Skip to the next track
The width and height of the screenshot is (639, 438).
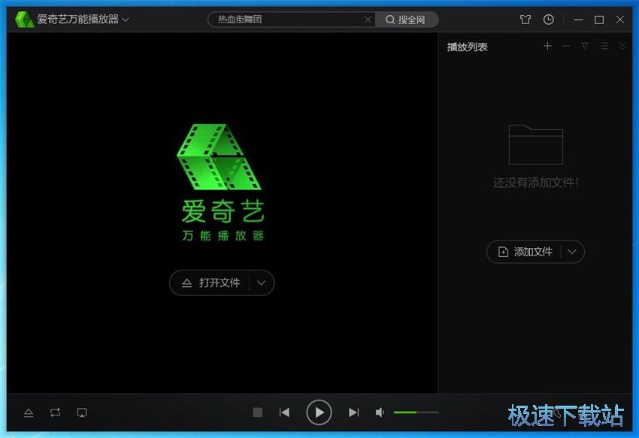353,412
